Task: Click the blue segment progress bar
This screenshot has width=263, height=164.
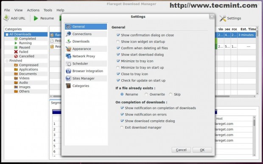Action: pos(57,112)
